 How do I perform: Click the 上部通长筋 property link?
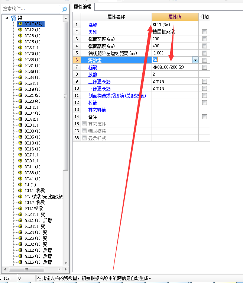point(100,82)
